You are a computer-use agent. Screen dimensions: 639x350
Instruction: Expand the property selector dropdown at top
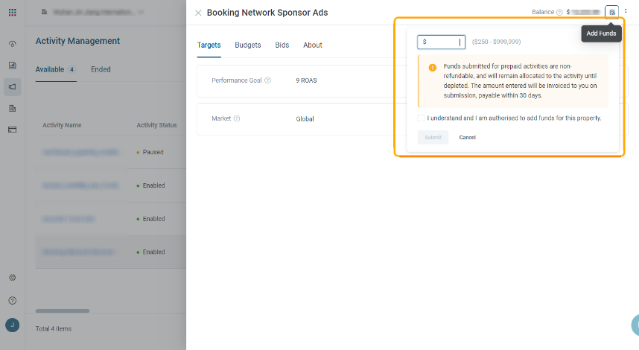92,12
